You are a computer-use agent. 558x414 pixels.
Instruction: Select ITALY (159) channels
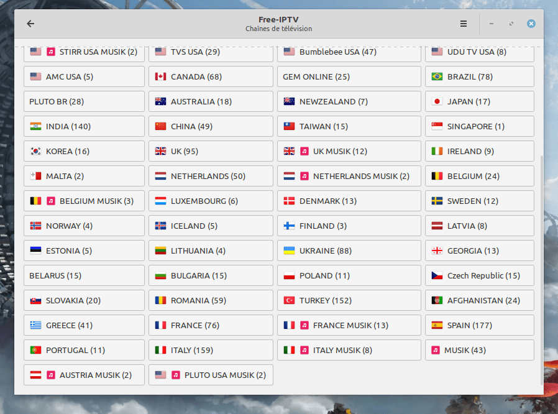211,350
